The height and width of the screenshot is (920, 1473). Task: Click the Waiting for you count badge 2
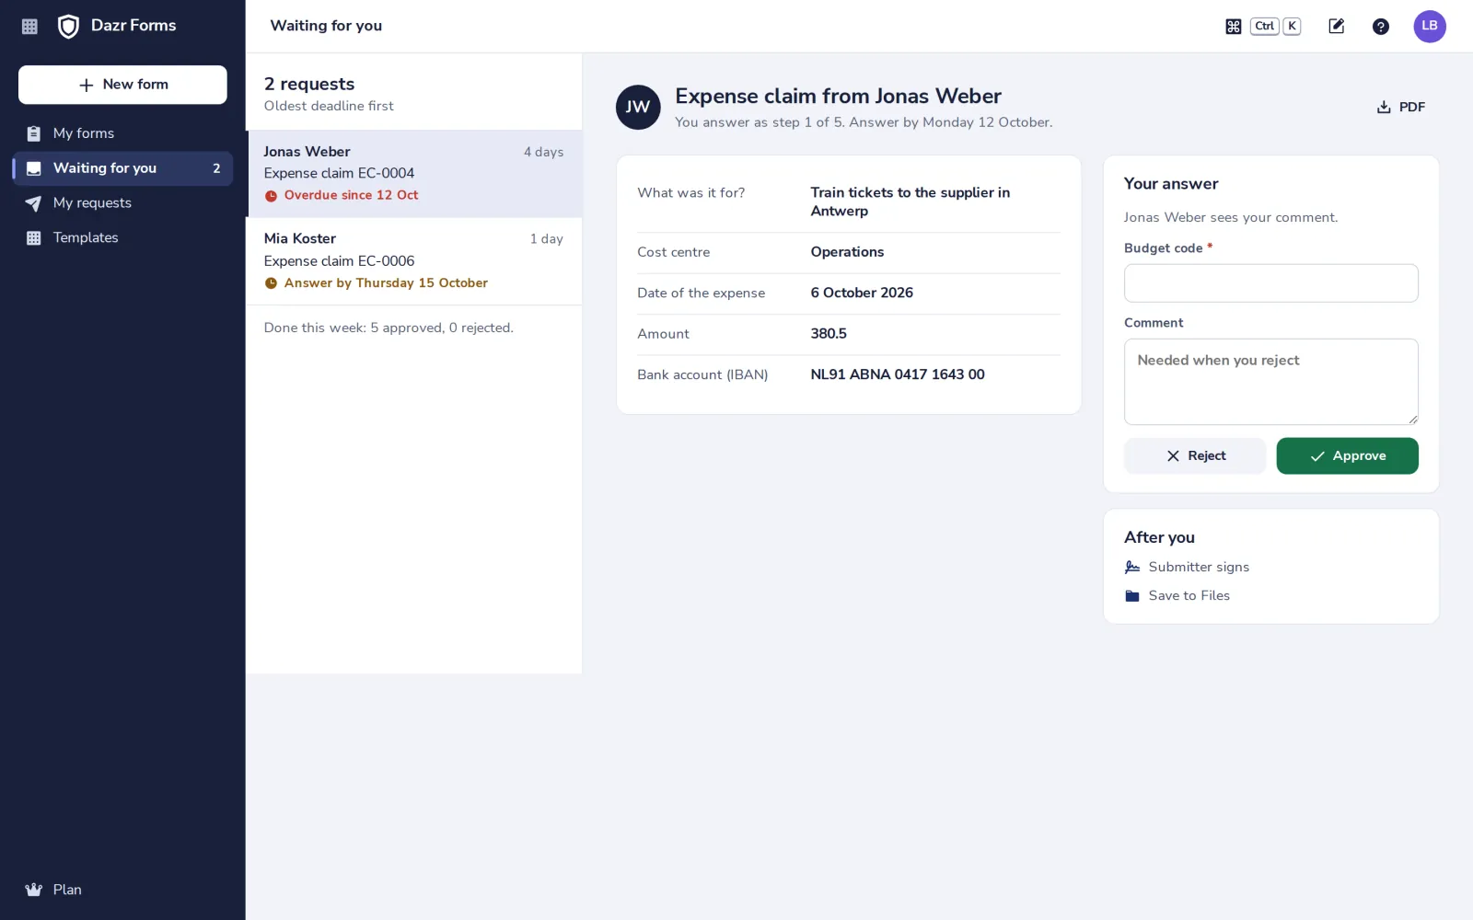click(x=216, y=168)
